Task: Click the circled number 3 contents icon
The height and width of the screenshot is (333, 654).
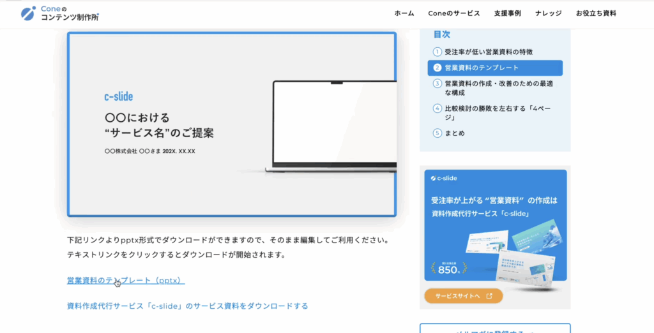Action: tap(437, 84)
